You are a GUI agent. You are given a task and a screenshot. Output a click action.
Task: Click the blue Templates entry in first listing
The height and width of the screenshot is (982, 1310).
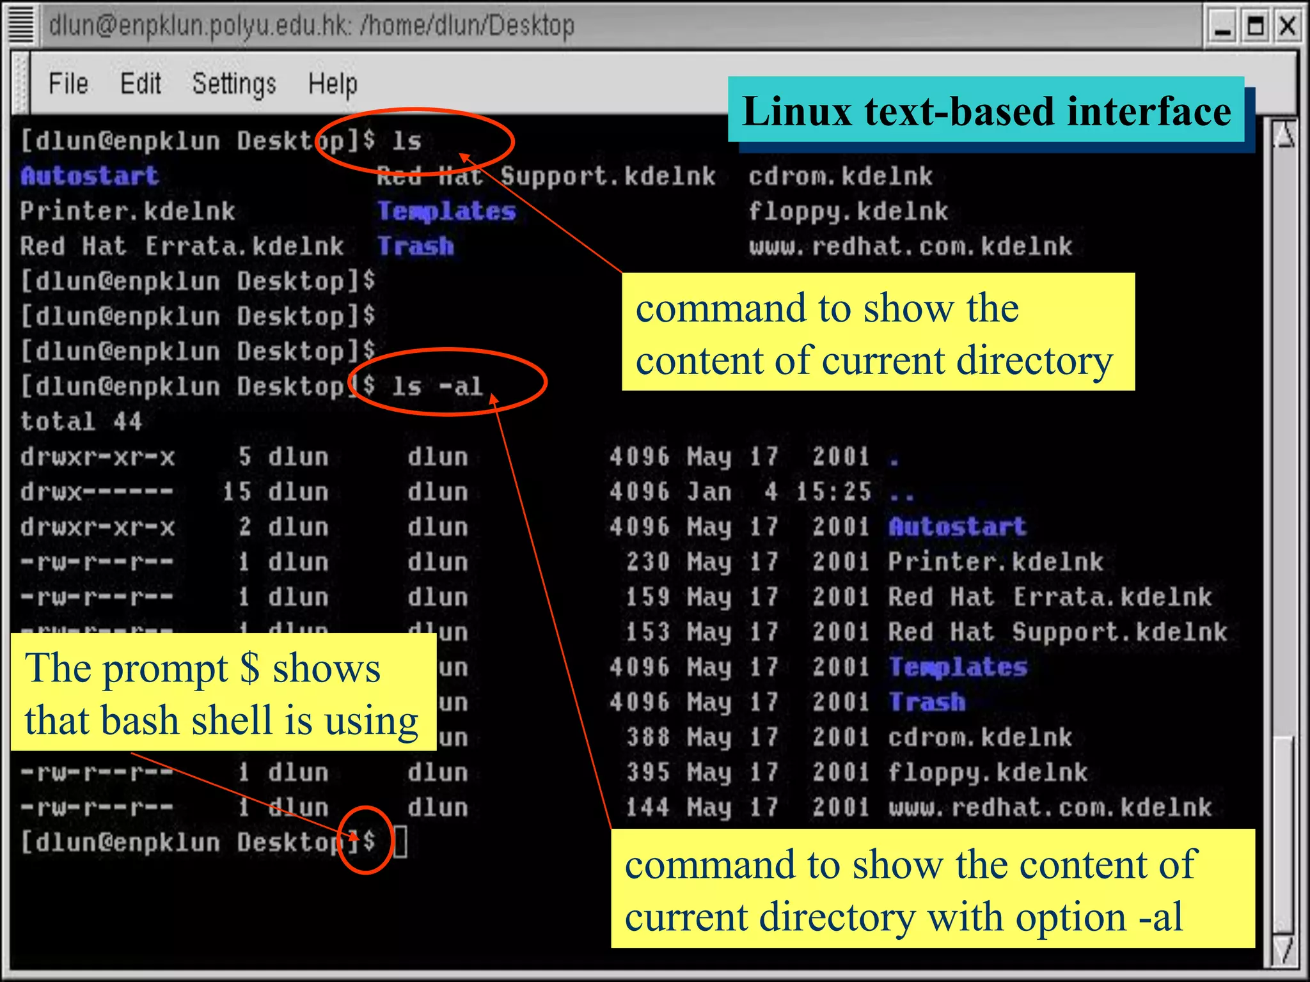coord(446,212)
